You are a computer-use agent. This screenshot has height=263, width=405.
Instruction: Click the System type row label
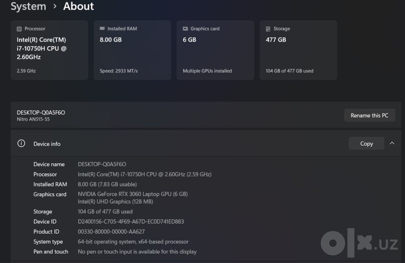point(48,242)
